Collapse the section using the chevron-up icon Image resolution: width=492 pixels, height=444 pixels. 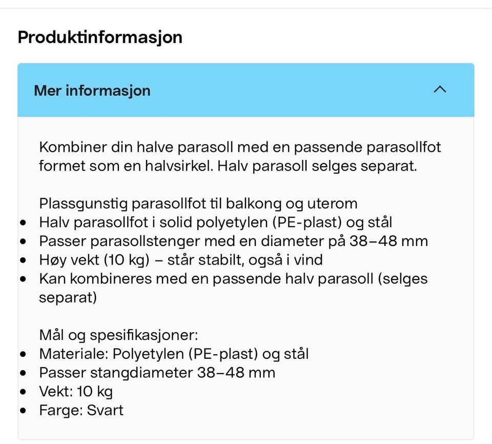tap(440, 90)
